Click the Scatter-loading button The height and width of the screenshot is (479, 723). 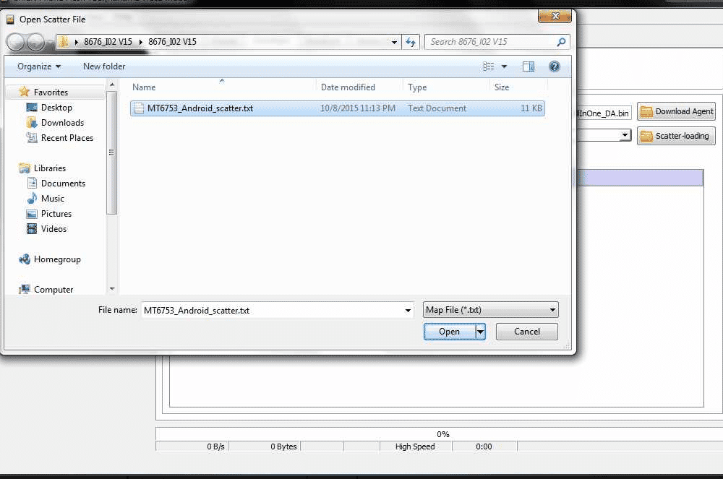tap(675, 136)
